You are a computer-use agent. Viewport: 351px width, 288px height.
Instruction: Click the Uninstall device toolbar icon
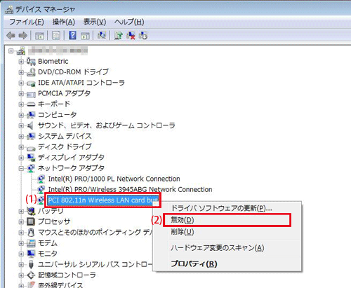tap(143, 36)
